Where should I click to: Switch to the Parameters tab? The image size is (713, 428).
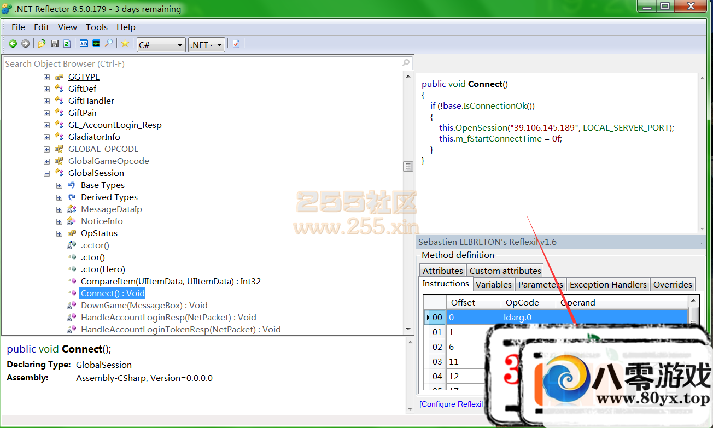point(540,284)
